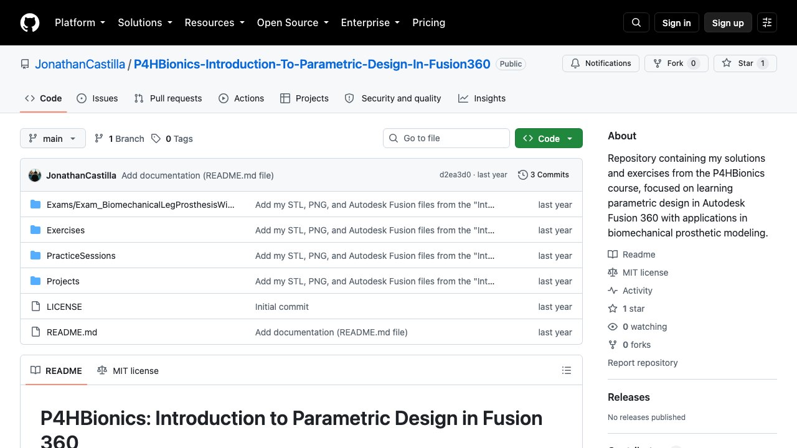Click the eye icon beside 0 watching
797x448 pixels.
coord(613,327)
